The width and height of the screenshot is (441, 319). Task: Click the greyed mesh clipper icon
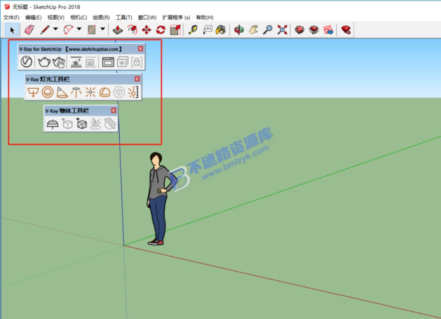click(x=110, y=124)
